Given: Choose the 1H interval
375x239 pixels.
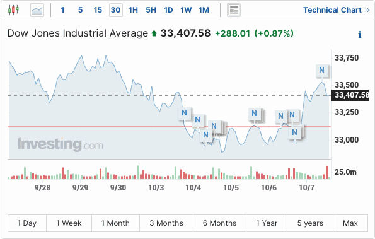Looking at the screenshot, I should click(x=133, y=10).
